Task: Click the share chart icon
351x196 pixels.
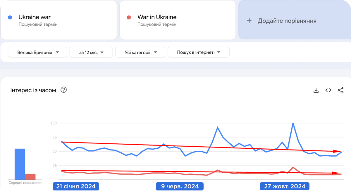Action: pos(340,90)
